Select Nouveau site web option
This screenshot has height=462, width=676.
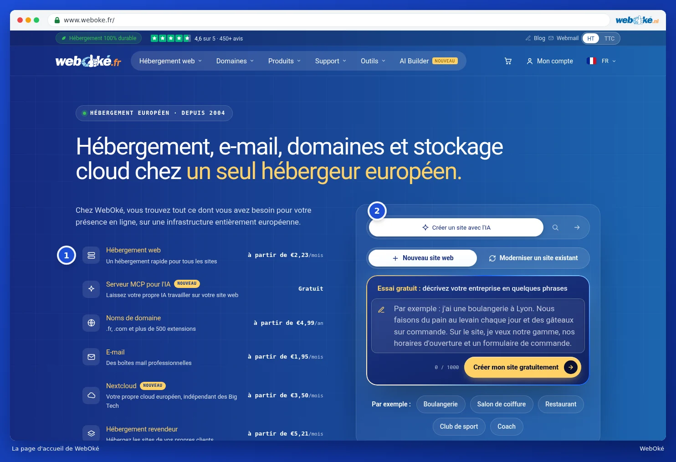point(423,258)
